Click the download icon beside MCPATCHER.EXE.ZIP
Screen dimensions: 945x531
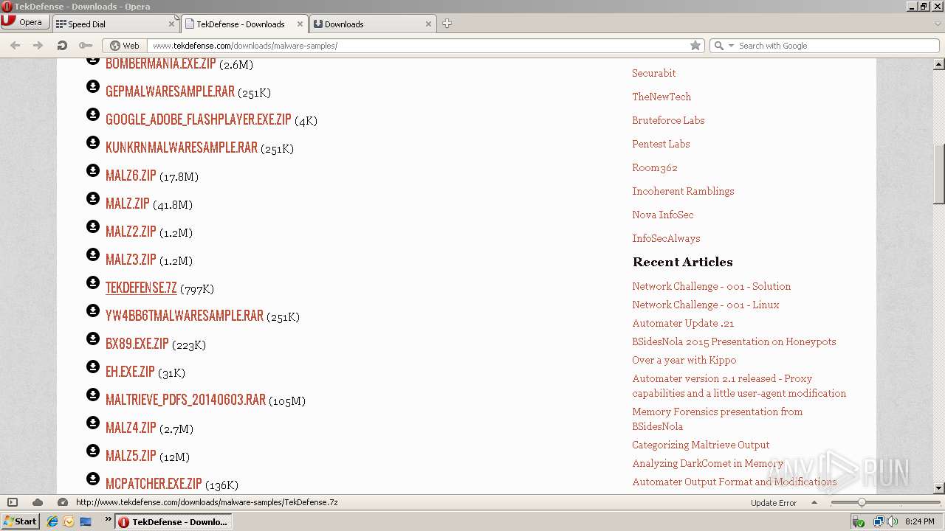(93, 479)
